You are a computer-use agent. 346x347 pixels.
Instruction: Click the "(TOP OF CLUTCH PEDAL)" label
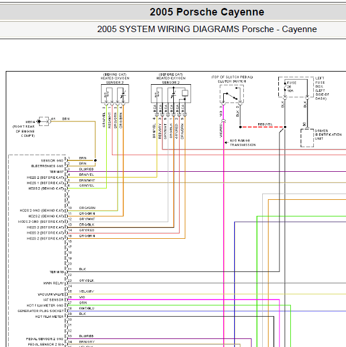point(232,77)
